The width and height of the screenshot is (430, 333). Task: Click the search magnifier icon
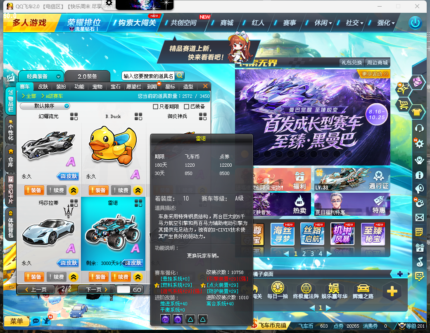pyautogui.click(x=180, y=76)
